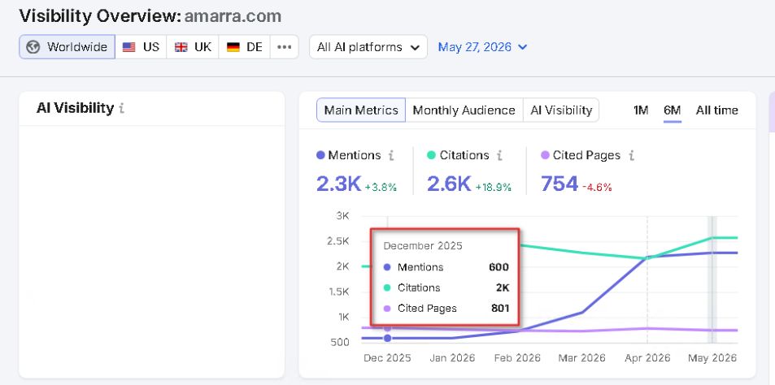This screenshot has width=775, height=385.
Task: Set chart range to 1M
Action: click(641, 110)
